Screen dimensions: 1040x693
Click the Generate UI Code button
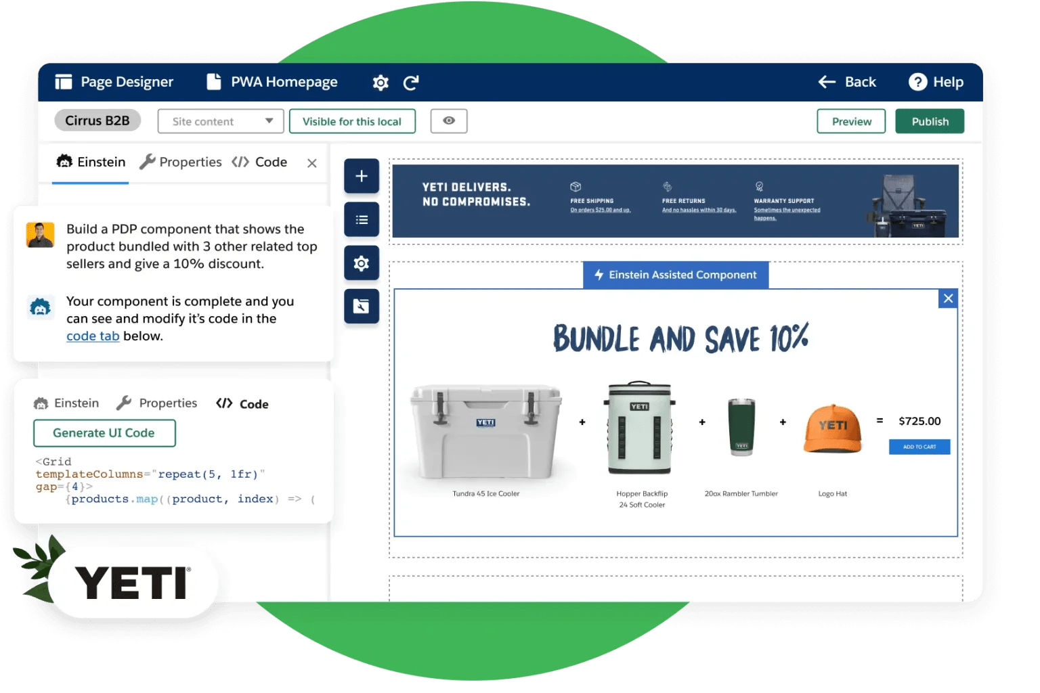(104, 433)
